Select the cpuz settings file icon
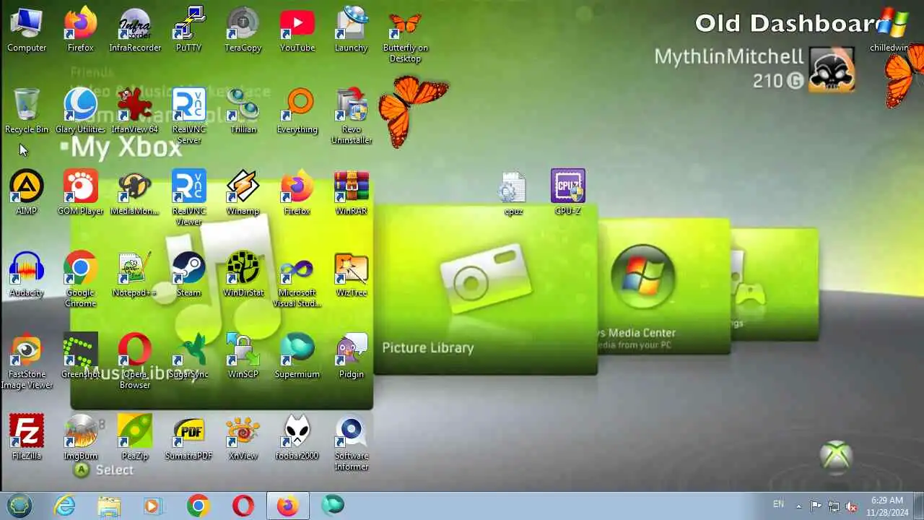 coord(513,193)
